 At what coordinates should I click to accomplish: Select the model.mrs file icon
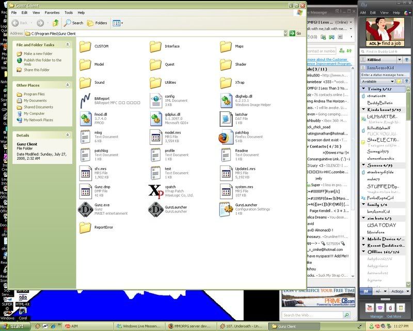click(x=156, y=137)
